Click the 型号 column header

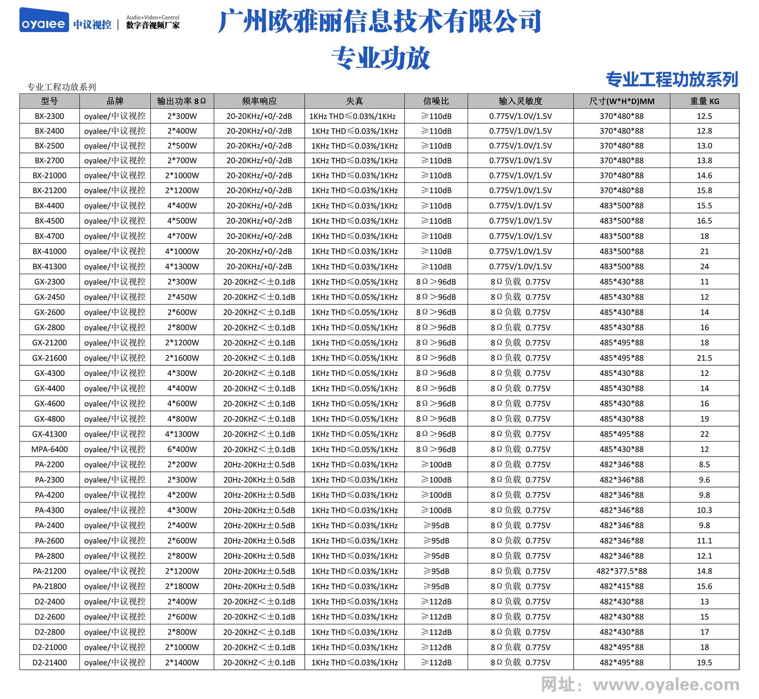point(49,101)
